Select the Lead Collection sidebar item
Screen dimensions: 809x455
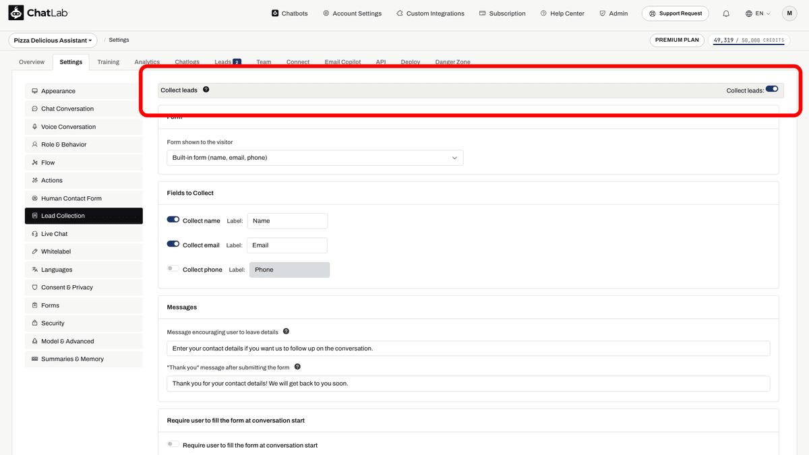(84, 216)
